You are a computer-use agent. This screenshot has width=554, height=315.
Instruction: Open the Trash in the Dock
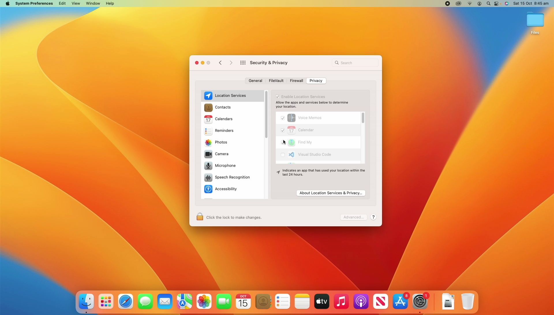pyautogui.click(x=468, y=302)
